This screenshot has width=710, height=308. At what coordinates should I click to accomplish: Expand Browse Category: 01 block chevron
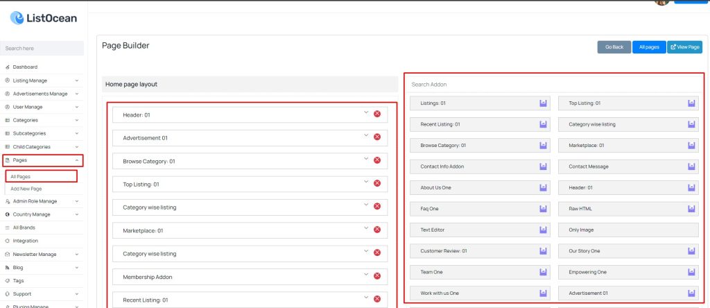coord(366,159)
